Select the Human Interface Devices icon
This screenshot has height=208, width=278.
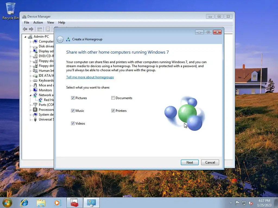pos(35,71)
